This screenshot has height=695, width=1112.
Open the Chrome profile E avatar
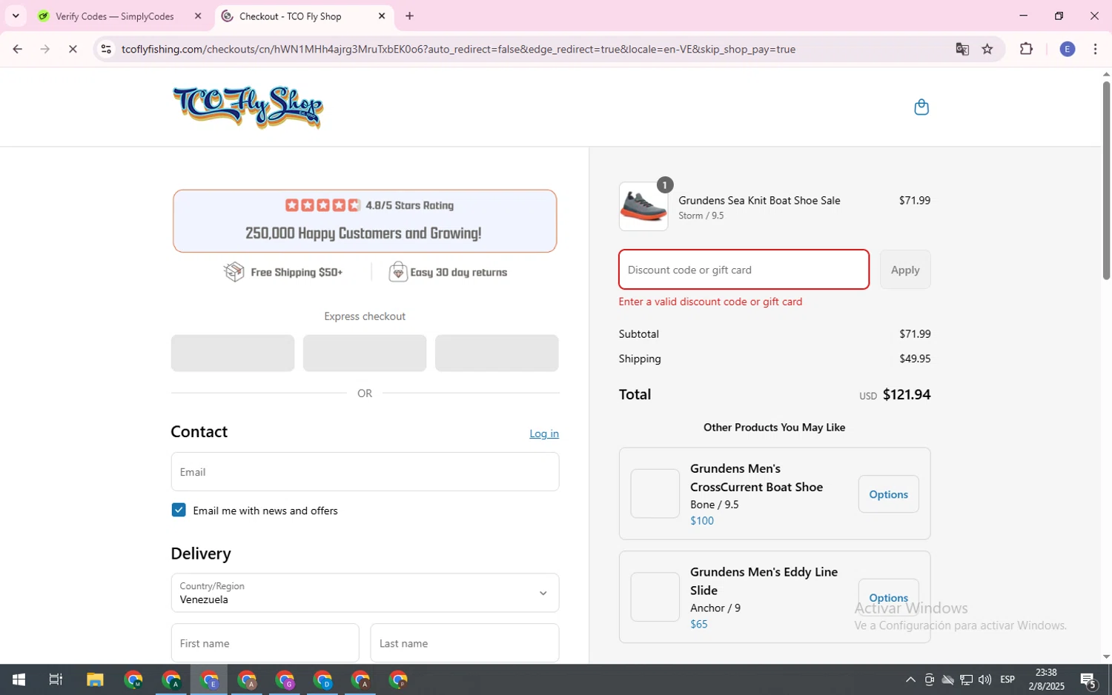click(x=1068, y=50)
